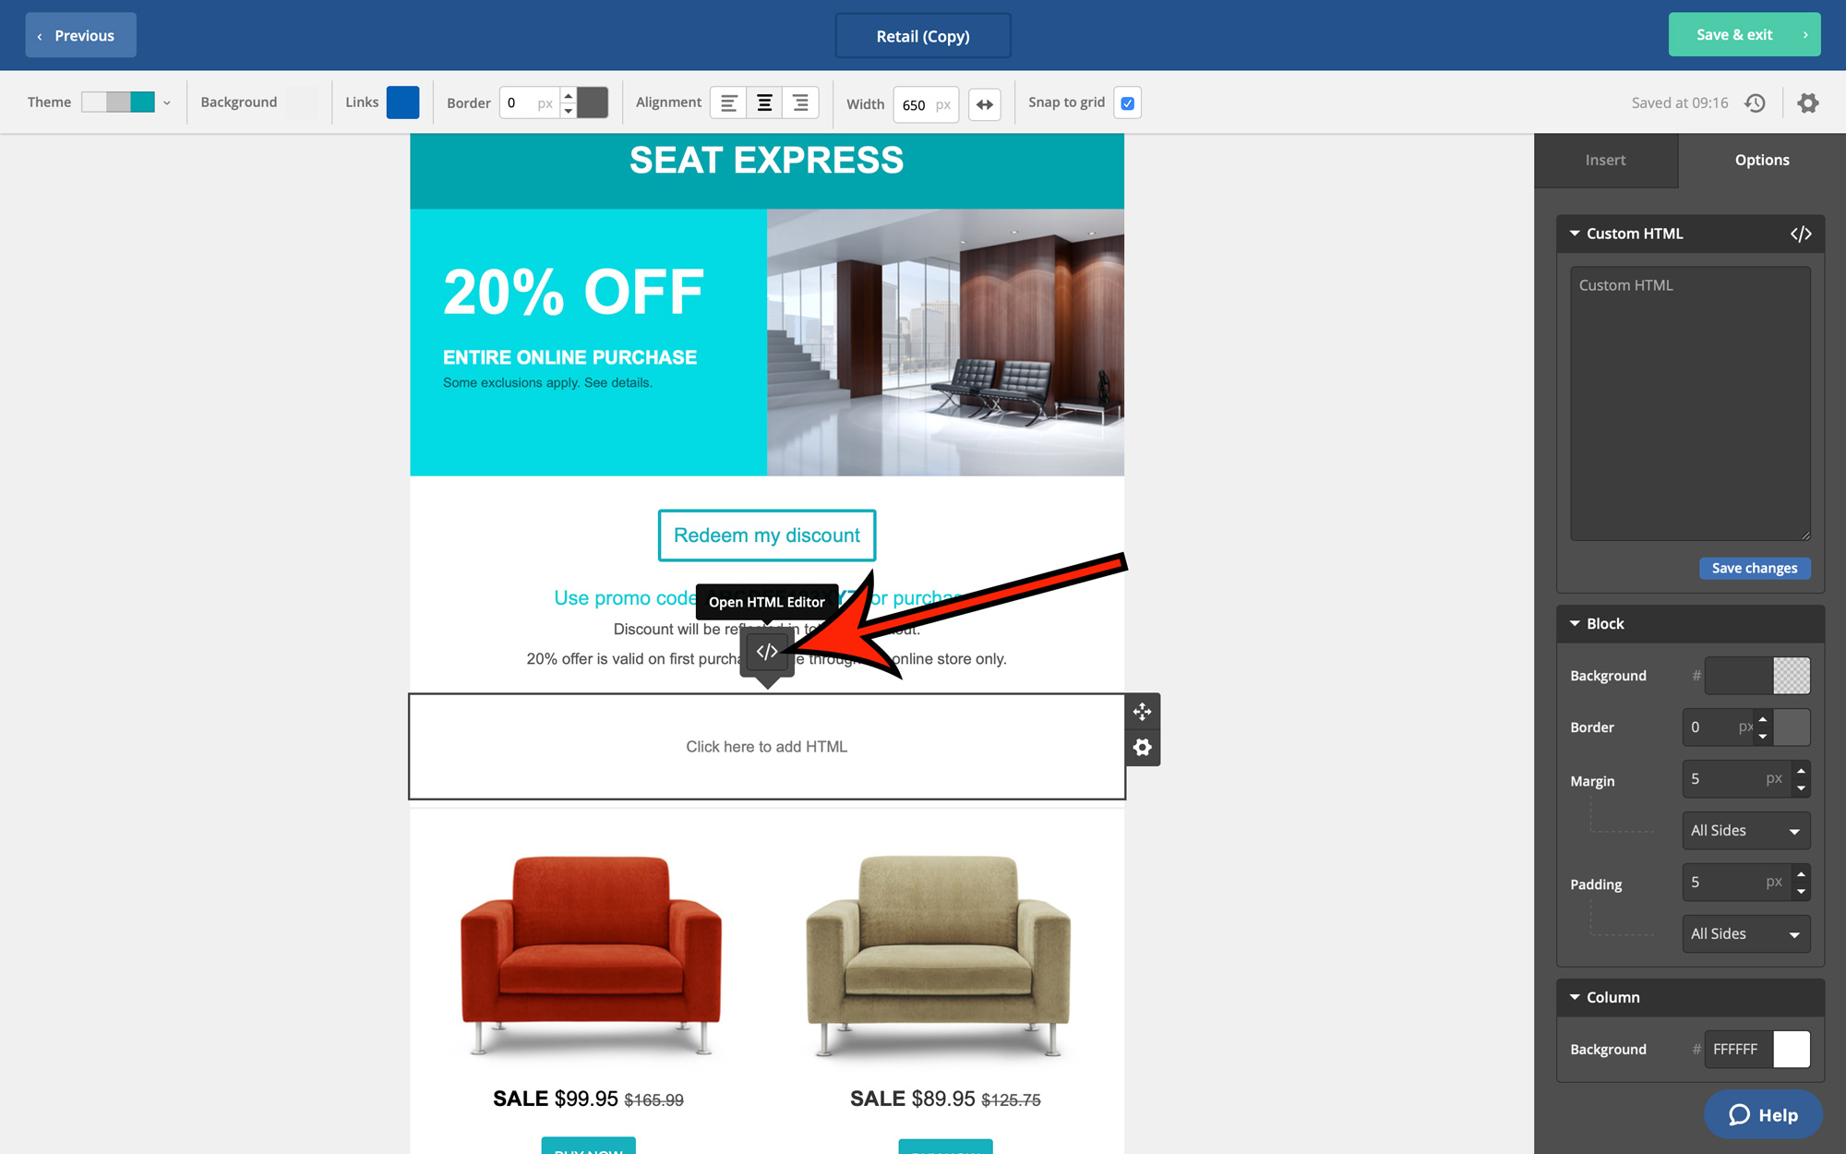Viewport: 1846px width, 1154px height.
Task: Select left alignment icon
Action: (x=728, y=102)
